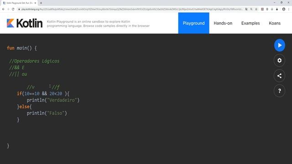Minimize the browser window
Image resolution: width=292 pixels, height=164 pixels.
[x=275, y=3]
